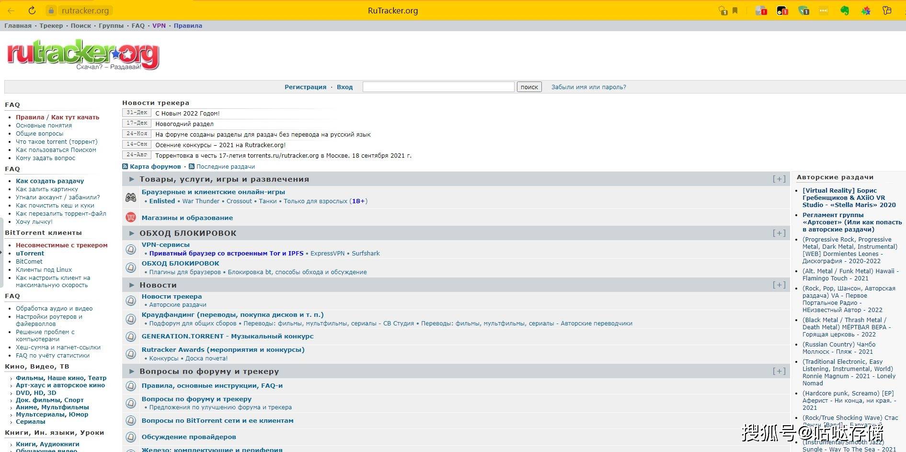Open the password key manager icon
The width and height of the screenshot is (906, 452).
tap(887, 11)
